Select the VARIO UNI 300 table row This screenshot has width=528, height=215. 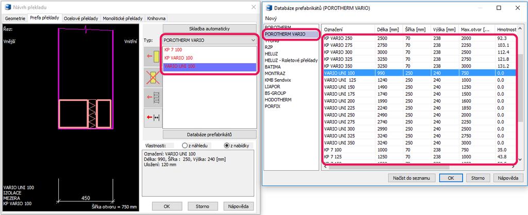click(x=420, y=129)
